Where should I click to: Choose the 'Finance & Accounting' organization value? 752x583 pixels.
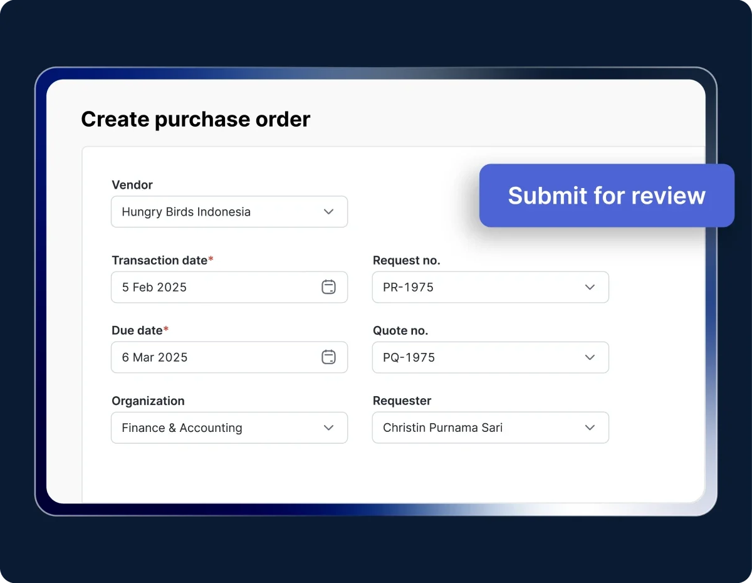(x=182, y=428)
